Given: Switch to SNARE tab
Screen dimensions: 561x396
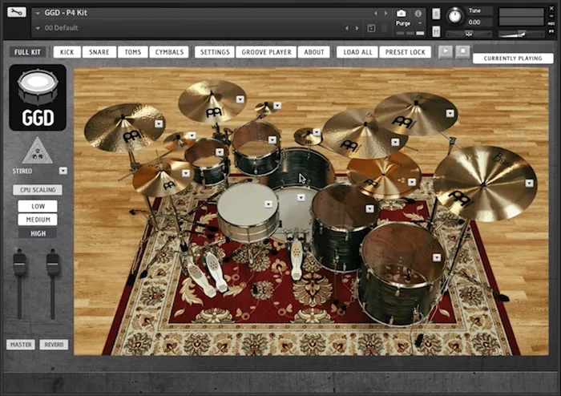Looking at the screenshot, I should pyautogui.click(x=99, y=52).
